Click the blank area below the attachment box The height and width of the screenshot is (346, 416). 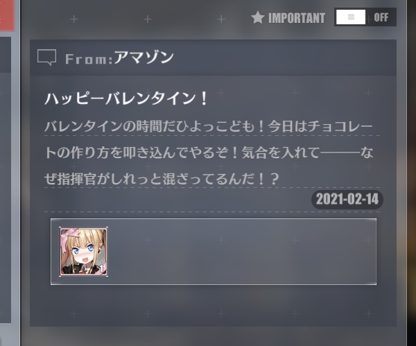[x=213, y=306]
